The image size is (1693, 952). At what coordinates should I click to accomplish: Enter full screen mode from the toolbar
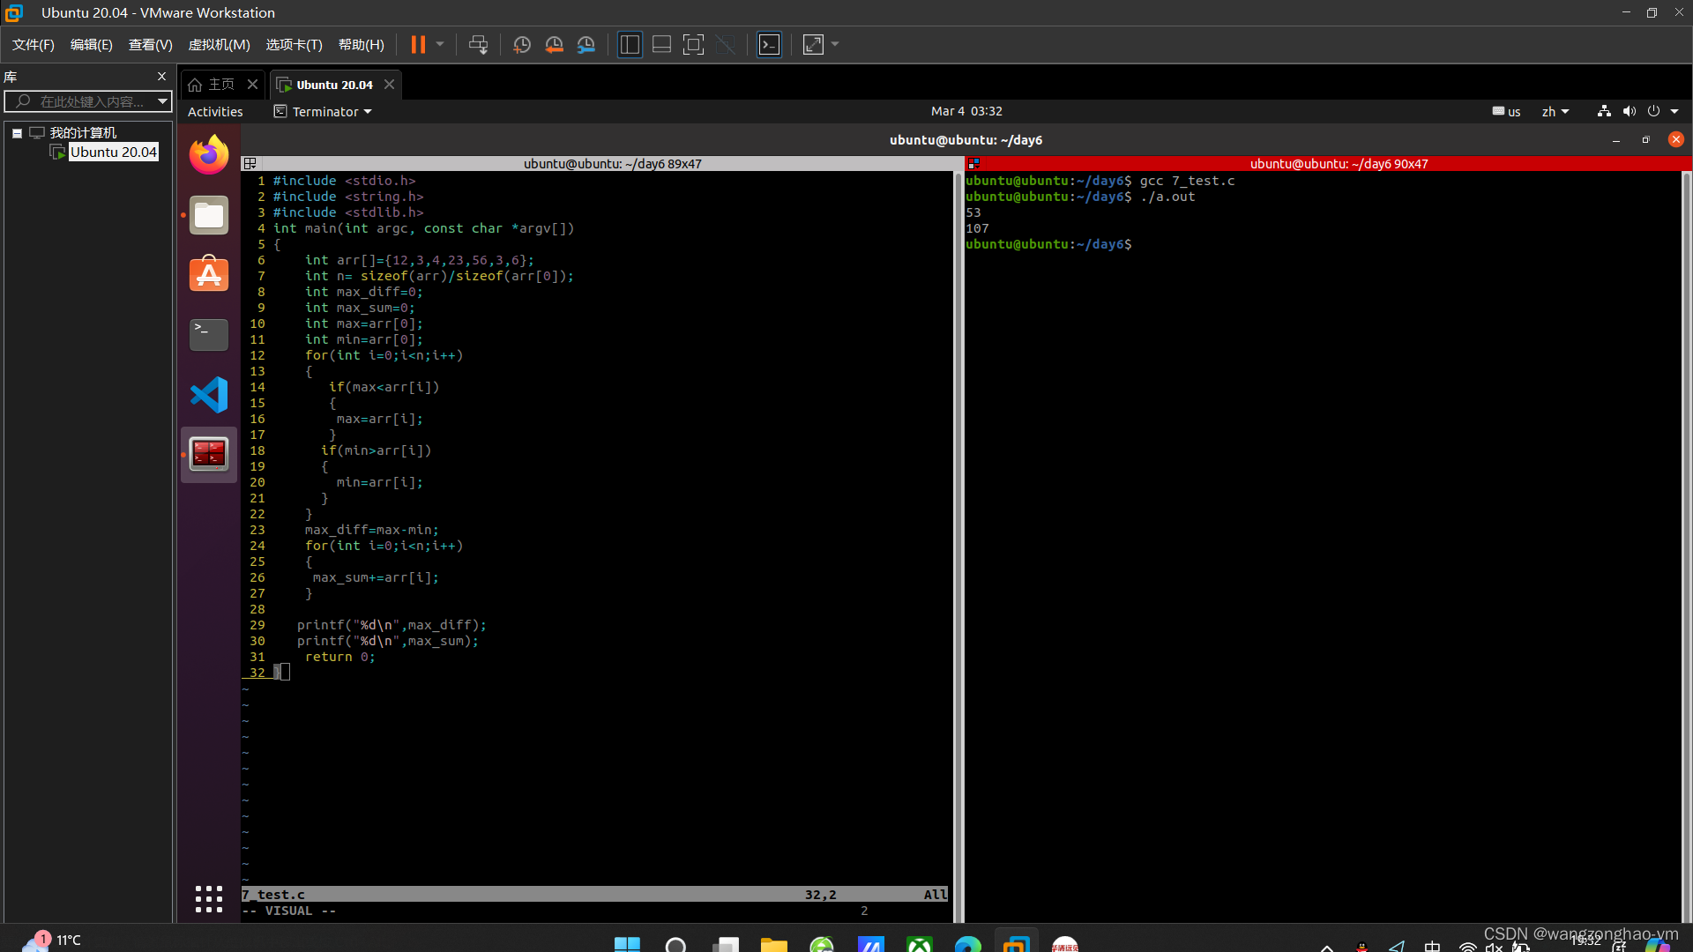point(693,45)
